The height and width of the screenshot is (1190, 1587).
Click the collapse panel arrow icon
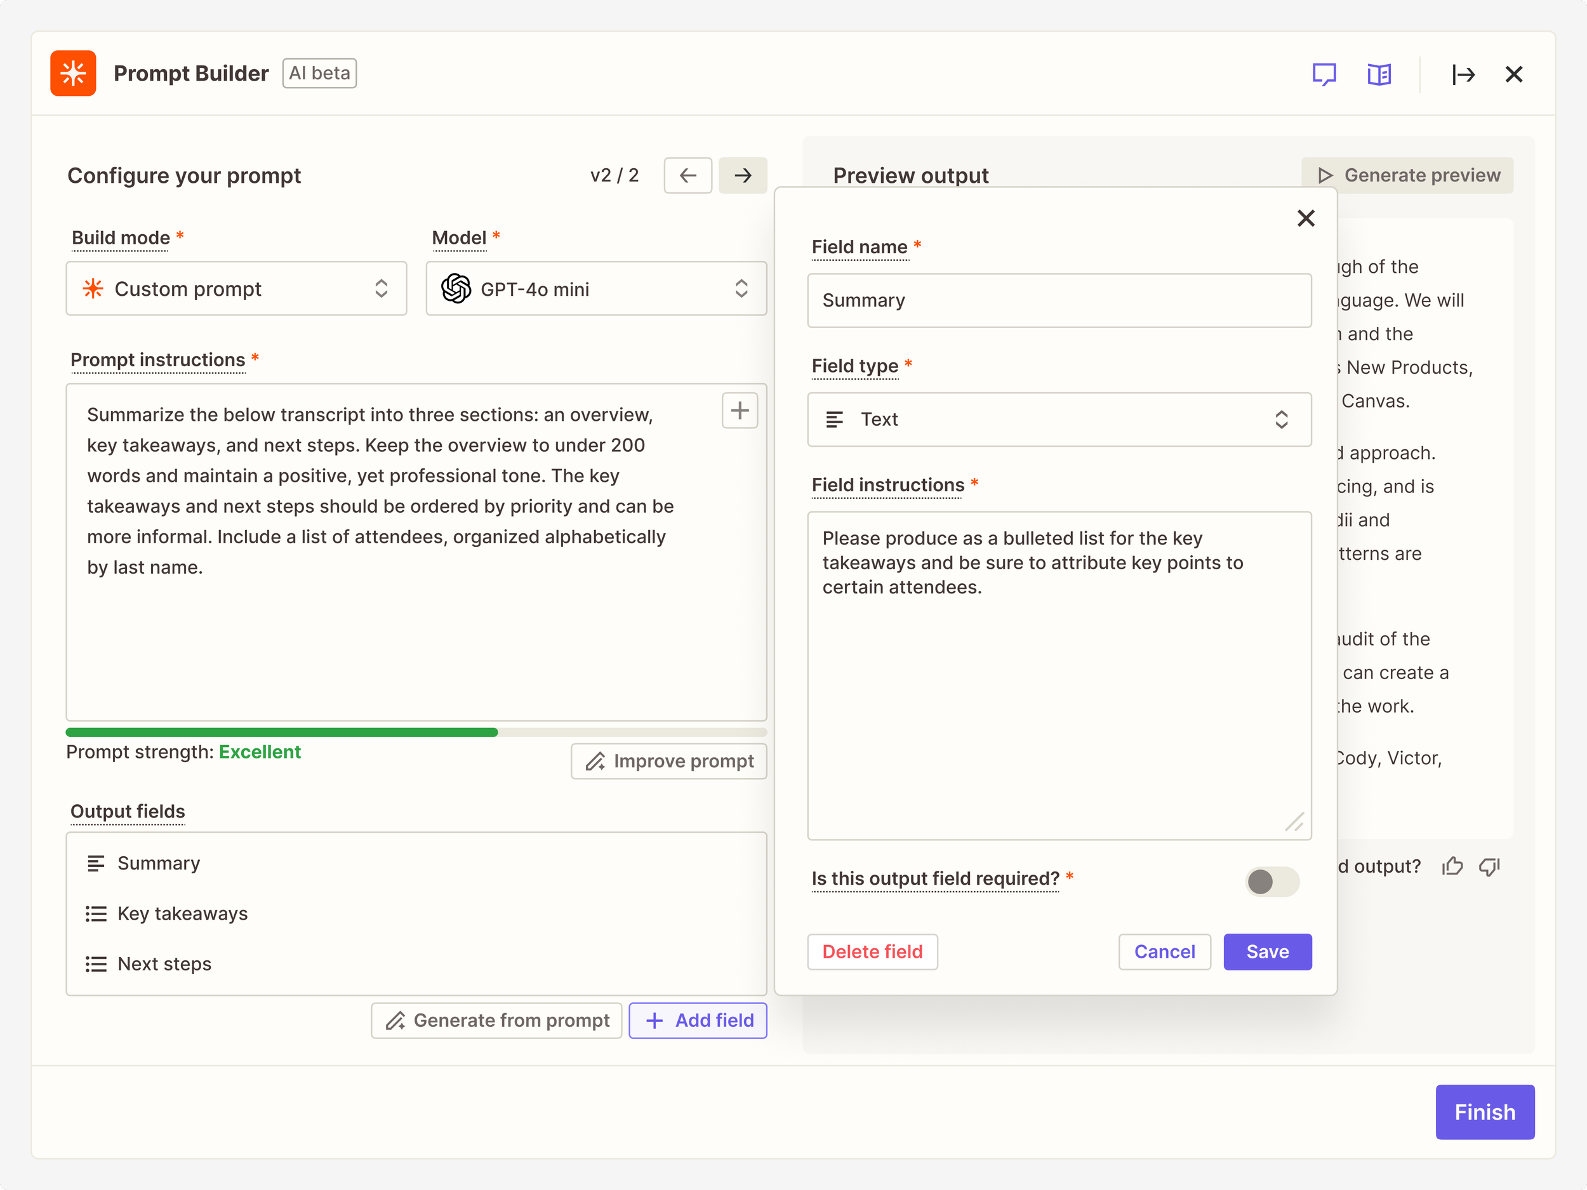tap(1462, 75)
